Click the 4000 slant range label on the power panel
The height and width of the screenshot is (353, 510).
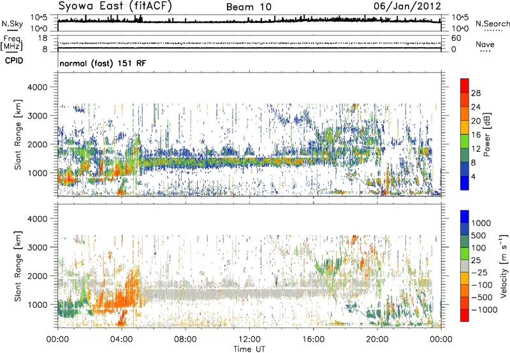38,87
